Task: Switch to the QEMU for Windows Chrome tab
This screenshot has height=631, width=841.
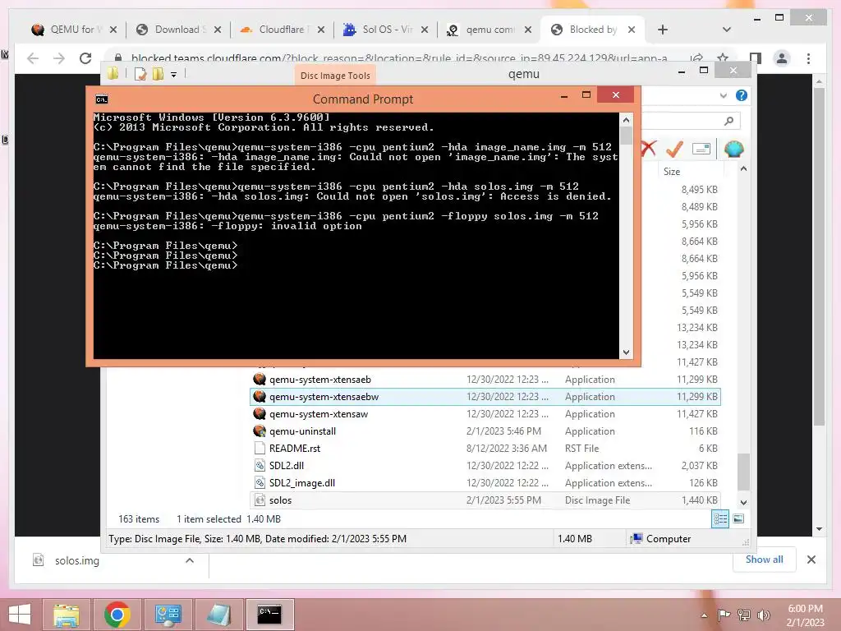Action: pyautogui.click(x=74, y=30)
